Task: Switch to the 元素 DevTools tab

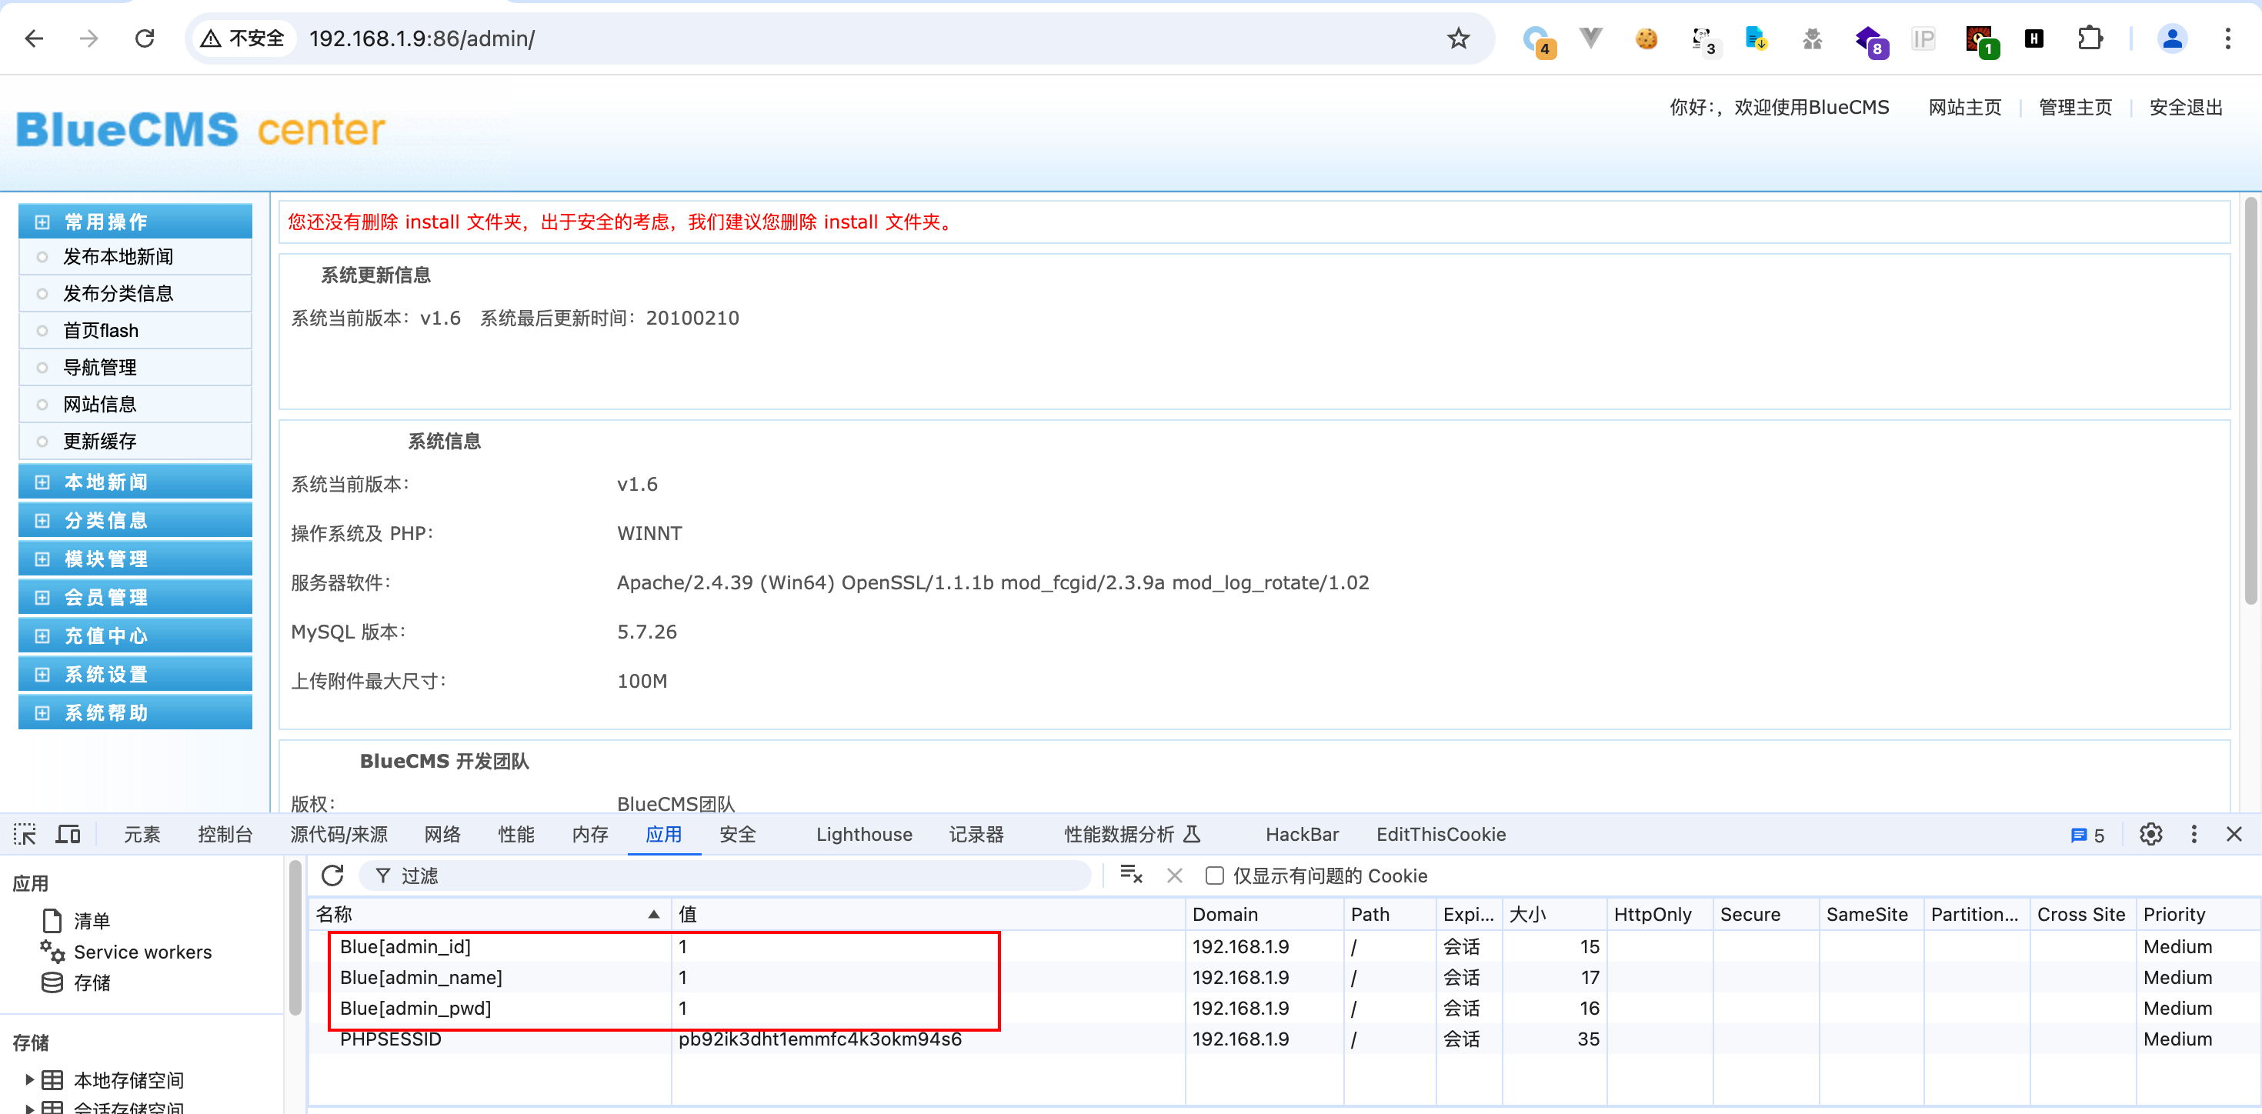Action: [x=142, y=834]
